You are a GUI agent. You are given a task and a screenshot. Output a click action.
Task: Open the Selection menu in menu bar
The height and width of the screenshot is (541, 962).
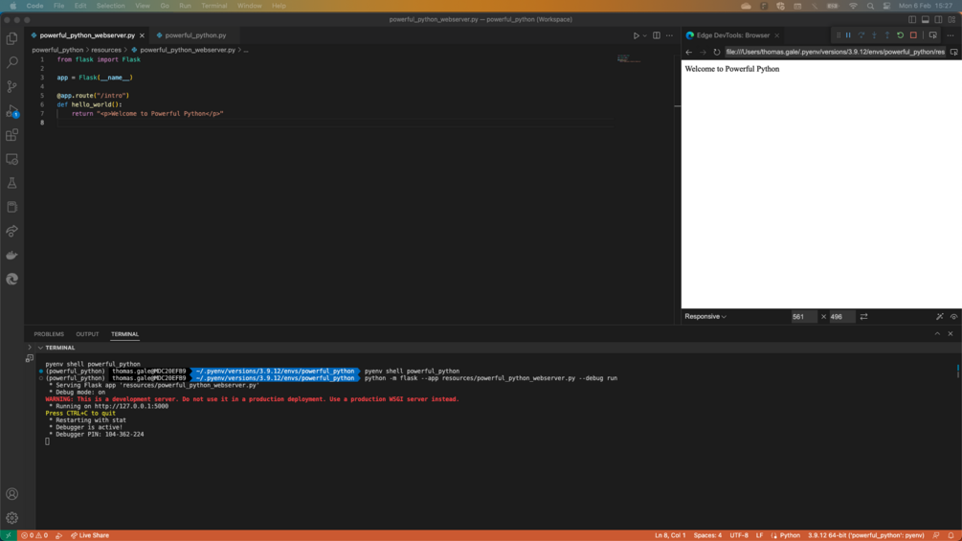tap(110, 6)
